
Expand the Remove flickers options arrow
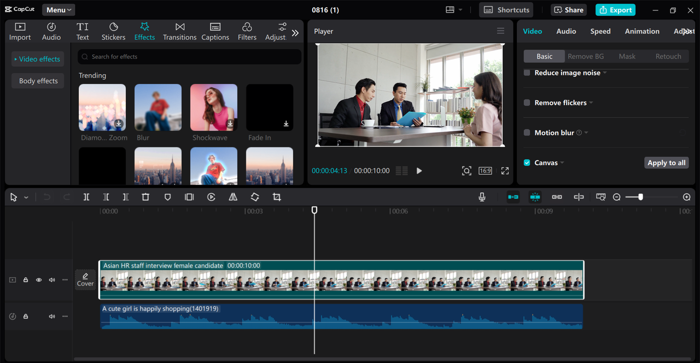point(591,103)
